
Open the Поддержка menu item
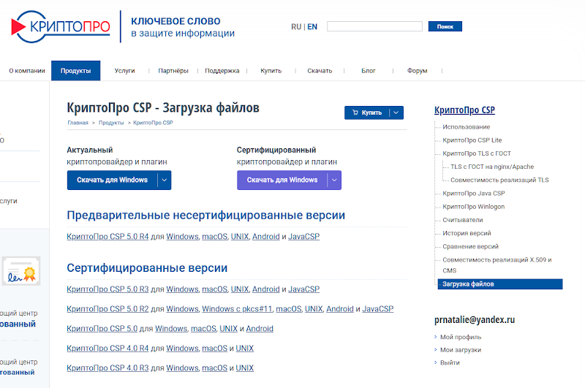point(222,71)
